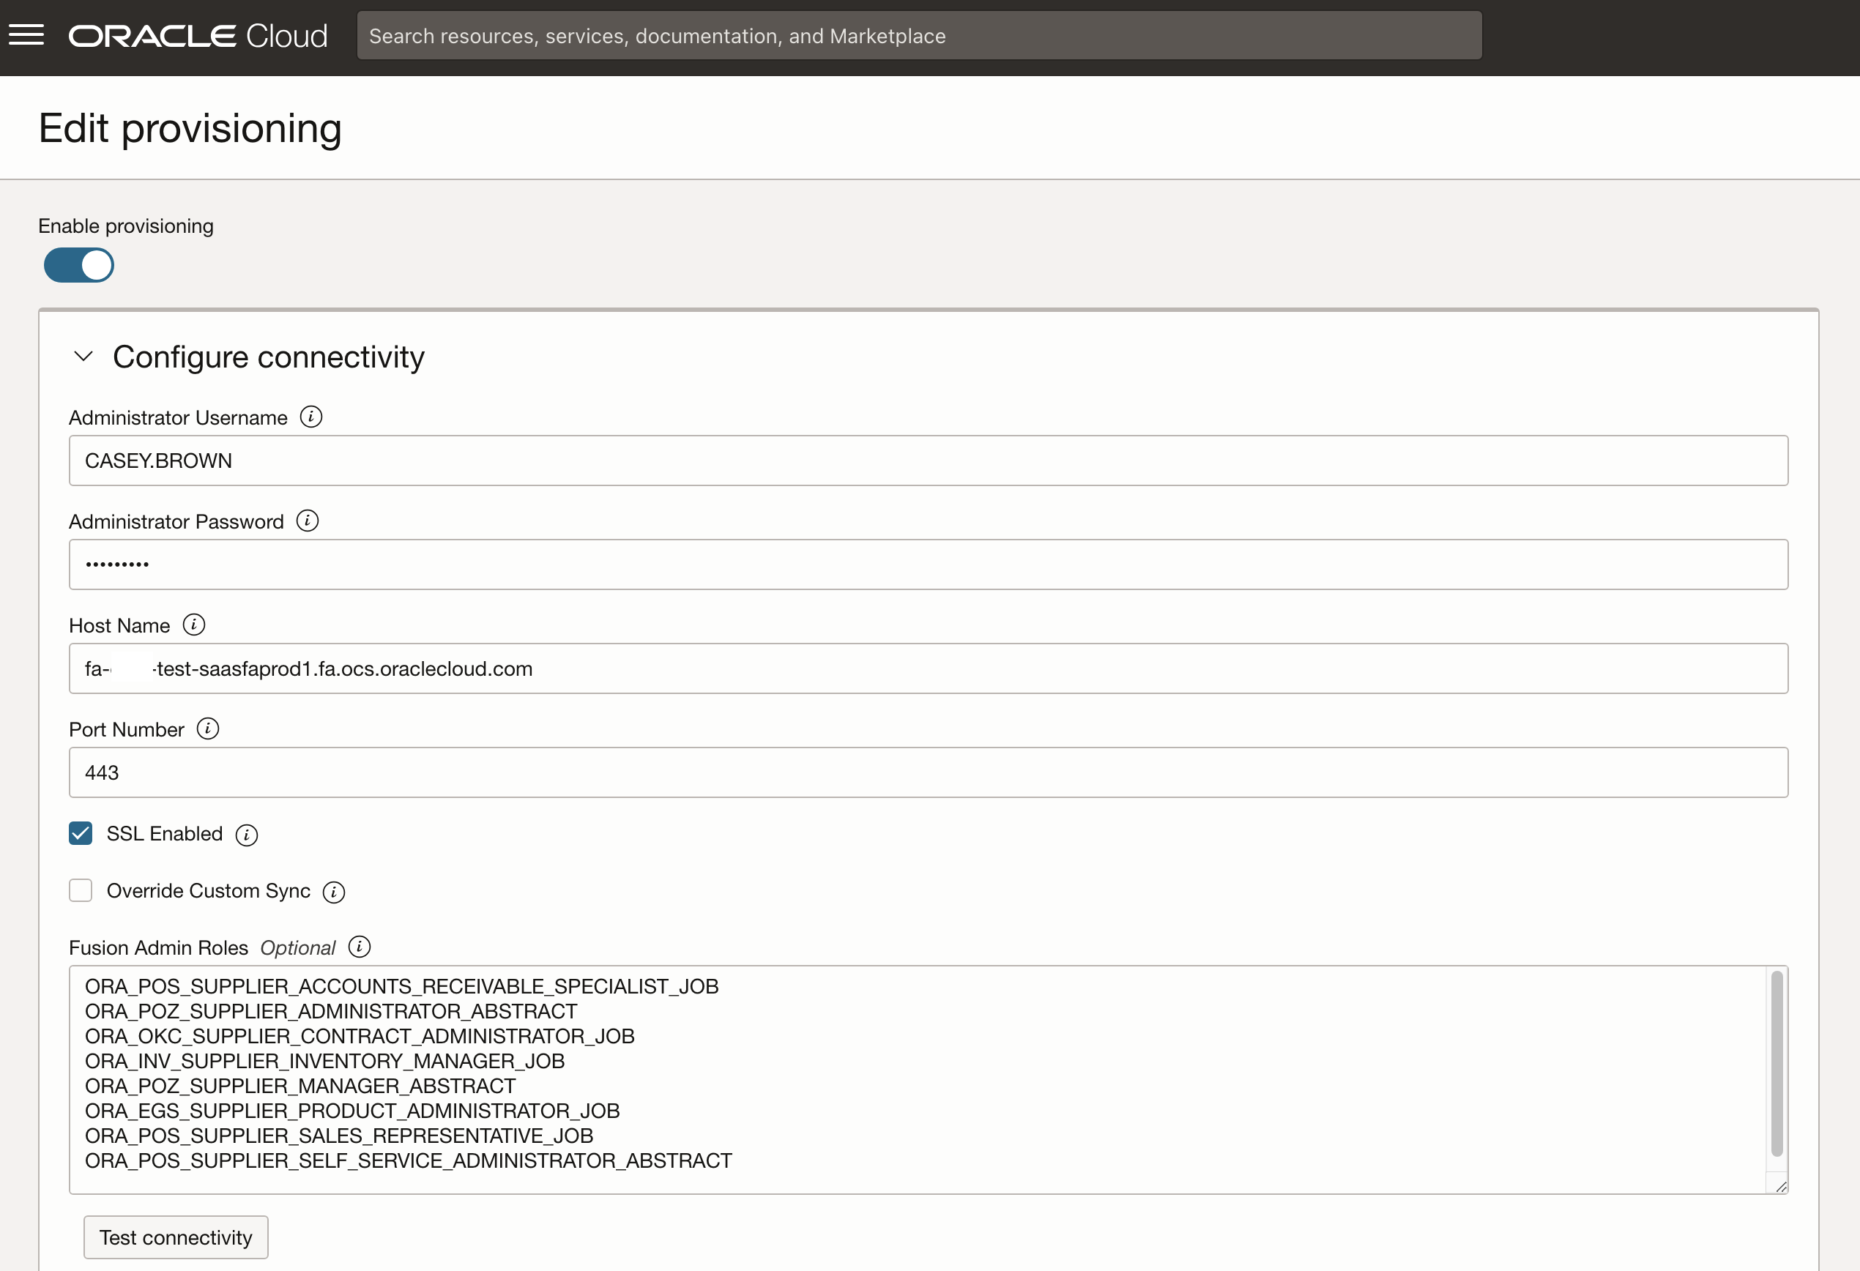1860x1271 pixels.
Task: View info tooltip for Fusion Admin Roles
Action: (360, 947)
